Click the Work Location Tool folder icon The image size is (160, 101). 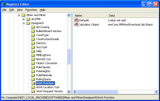point(33,87)
